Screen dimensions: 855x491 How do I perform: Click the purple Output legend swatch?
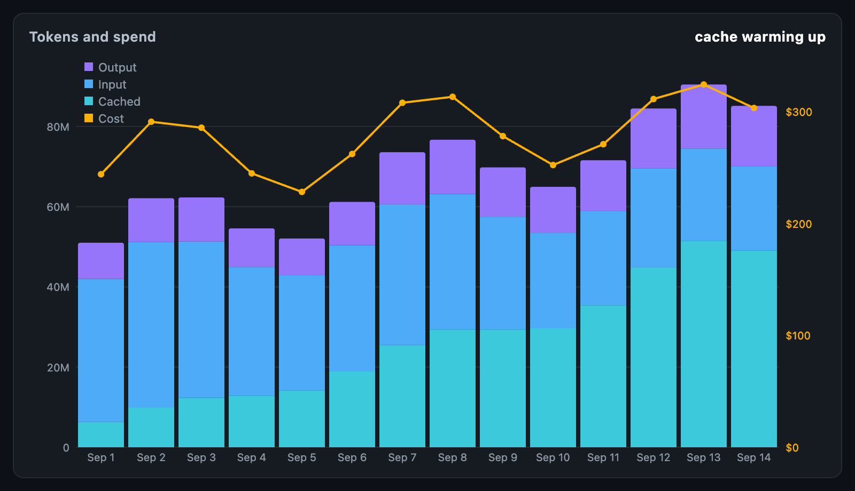coord(89,67)
